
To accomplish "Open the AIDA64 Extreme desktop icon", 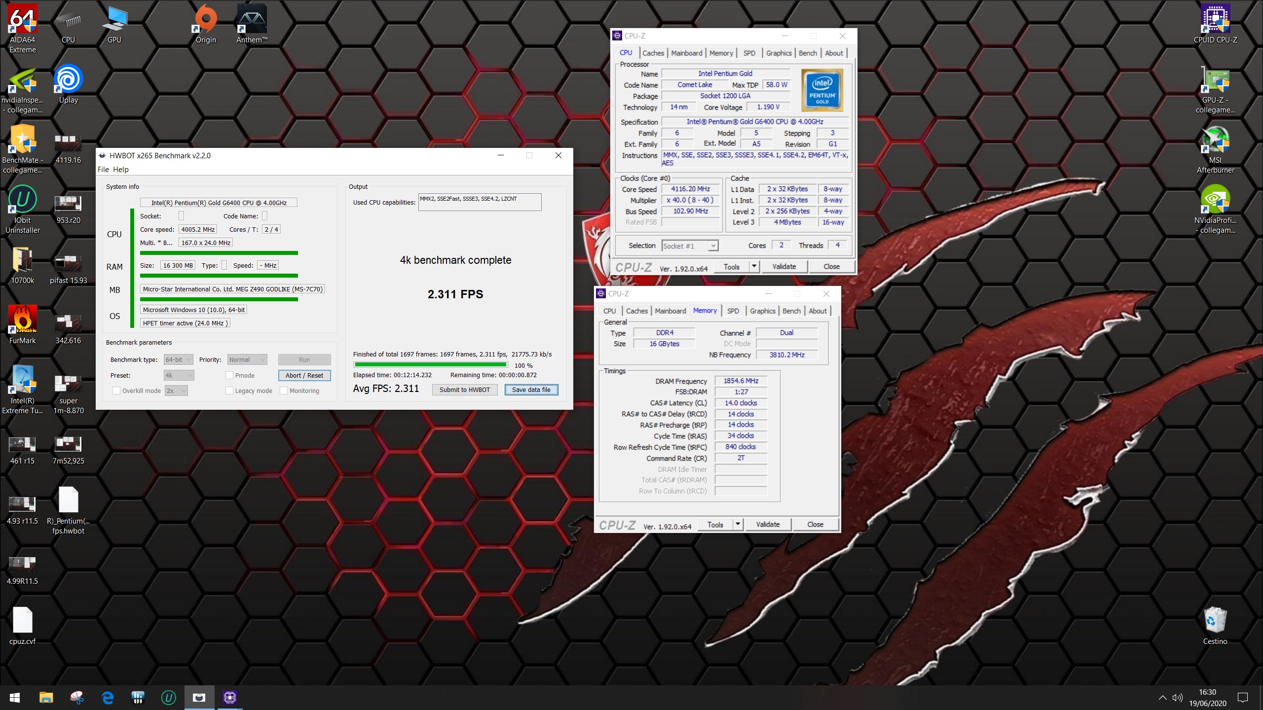I will [23, 29].
